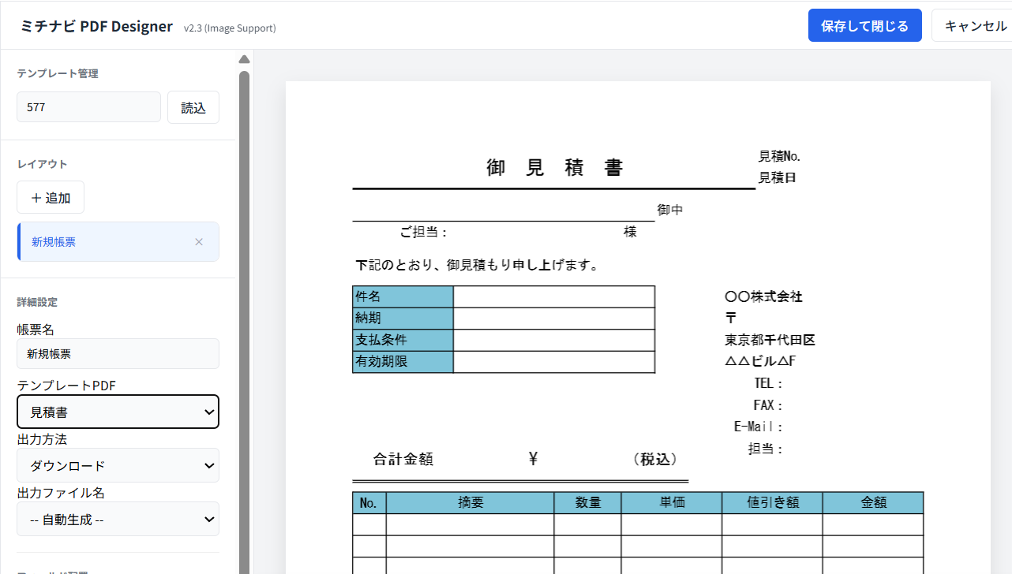Viewport: 1012px width, 574px height.
Task: Click the 見積日 label in preview
Action: (x=778, y=177)
